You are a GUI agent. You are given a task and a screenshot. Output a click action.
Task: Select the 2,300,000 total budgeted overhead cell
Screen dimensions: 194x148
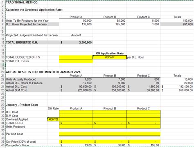(x=76, y=43)
